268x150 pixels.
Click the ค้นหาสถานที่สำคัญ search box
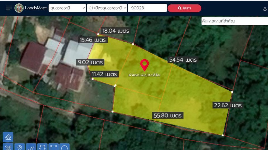(235, 21)
